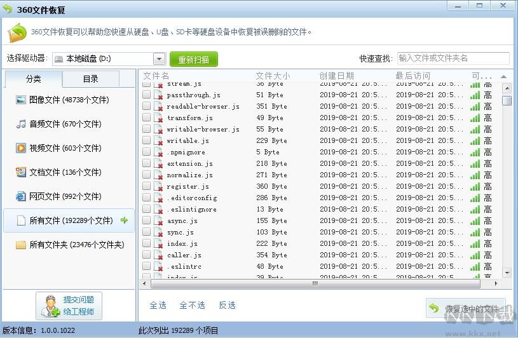
Task: Check the box for .eslintignore
Action: (146, 209)
